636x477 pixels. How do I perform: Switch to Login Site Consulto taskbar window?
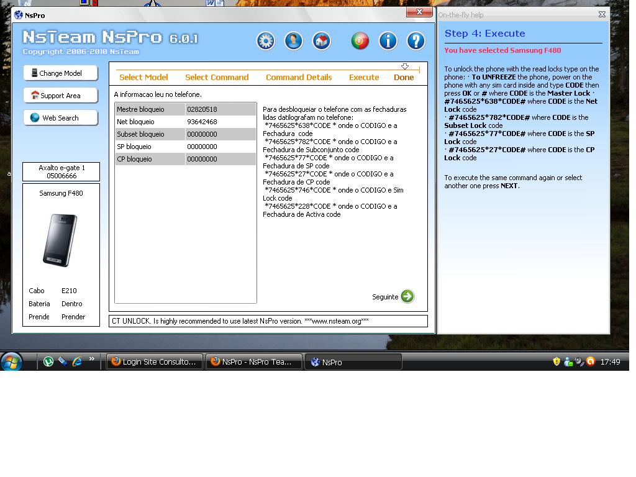(x=155, y=362)
